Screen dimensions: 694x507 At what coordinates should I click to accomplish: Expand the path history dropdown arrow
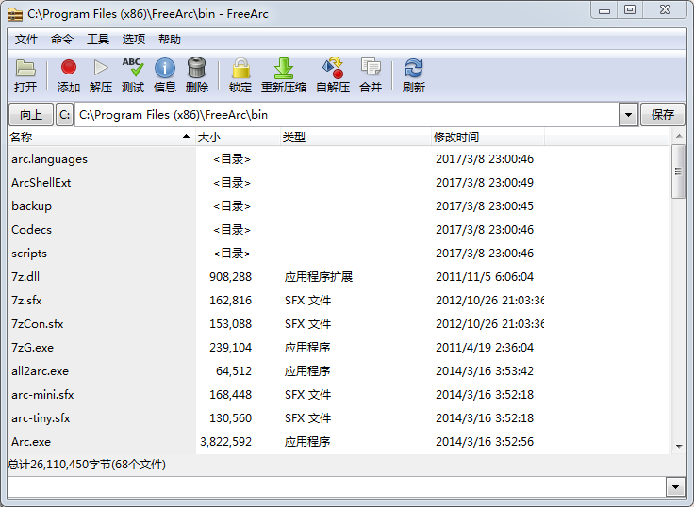tap(628, 115)
